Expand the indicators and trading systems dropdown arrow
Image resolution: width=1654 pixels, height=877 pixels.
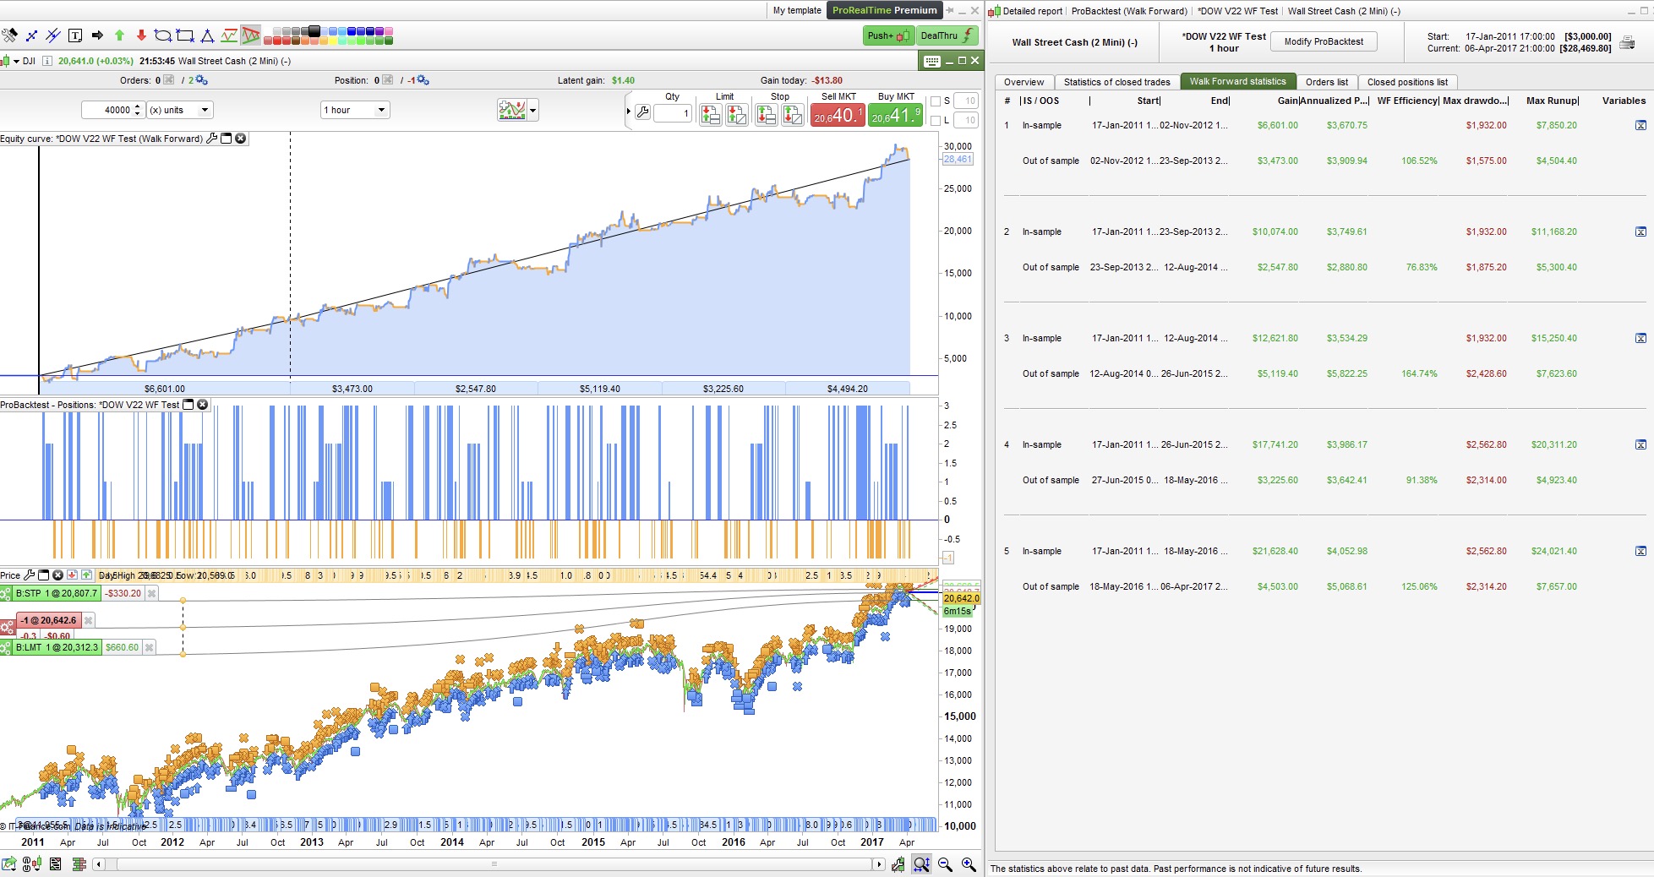(532, 111)
